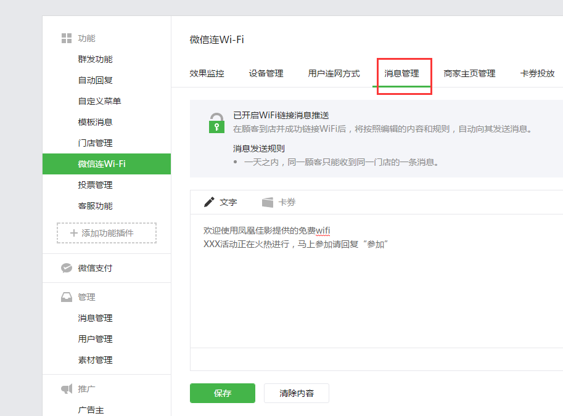
Task: Click the 推广 megaphone icon
Action: click(67, 389)
